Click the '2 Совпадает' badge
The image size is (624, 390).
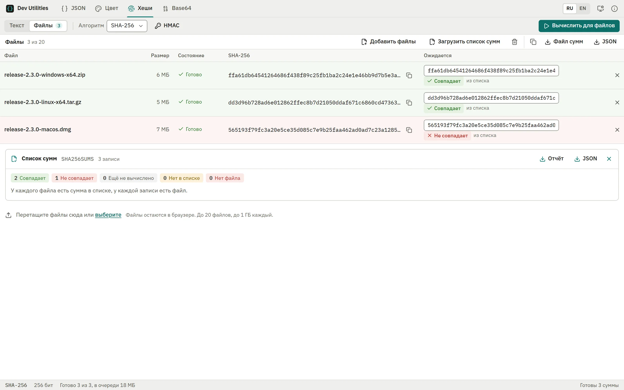point(30,178)
